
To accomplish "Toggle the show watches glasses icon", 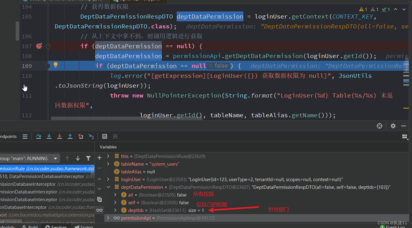I will (99, 210).
